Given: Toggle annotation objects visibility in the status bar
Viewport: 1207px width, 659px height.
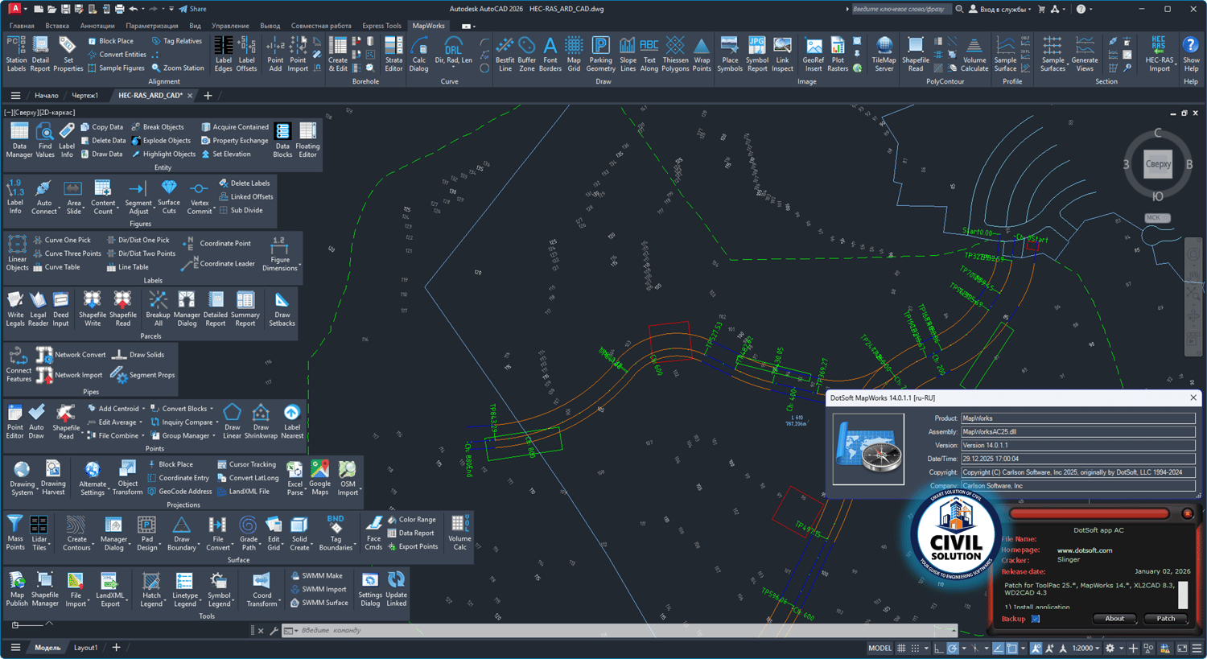Looking at the screenshot, I should click(1036, 648).
